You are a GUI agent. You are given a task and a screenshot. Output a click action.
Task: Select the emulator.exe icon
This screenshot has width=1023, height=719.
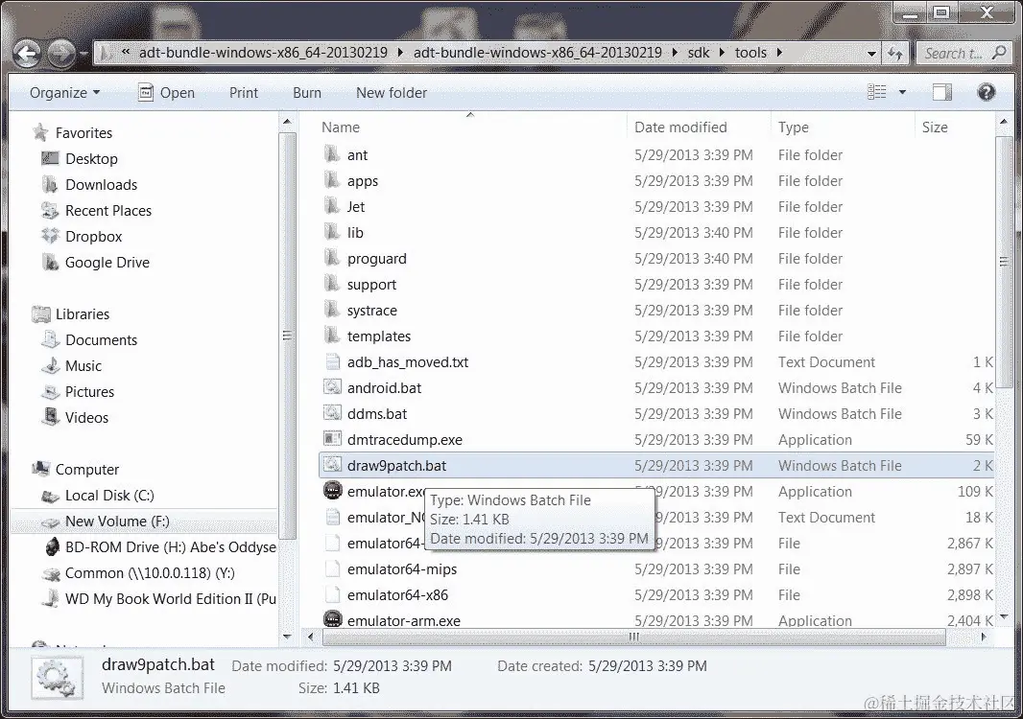coord(333,490)
